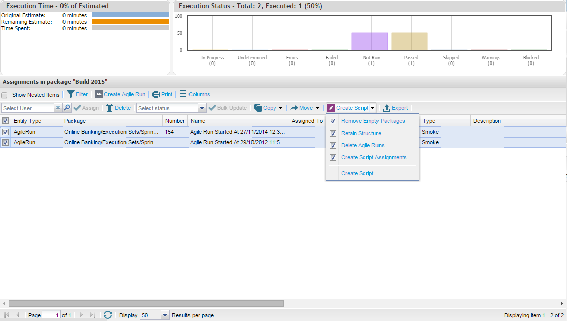567x321 pixels.
Task: Open the results per page dropdown
Action: coord(165,315)
